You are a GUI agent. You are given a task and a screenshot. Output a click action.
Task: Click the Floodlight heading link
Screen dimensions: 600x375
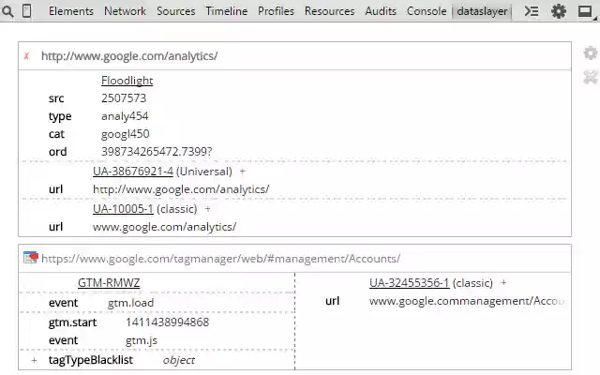127,81
